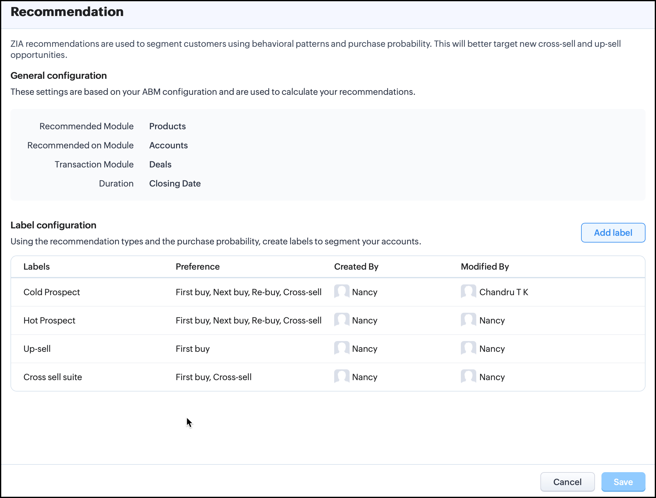Screen dimensions: 656x498
Task: Click Modified By avatar in Hot Prospect row
Action: pos(468,319)
